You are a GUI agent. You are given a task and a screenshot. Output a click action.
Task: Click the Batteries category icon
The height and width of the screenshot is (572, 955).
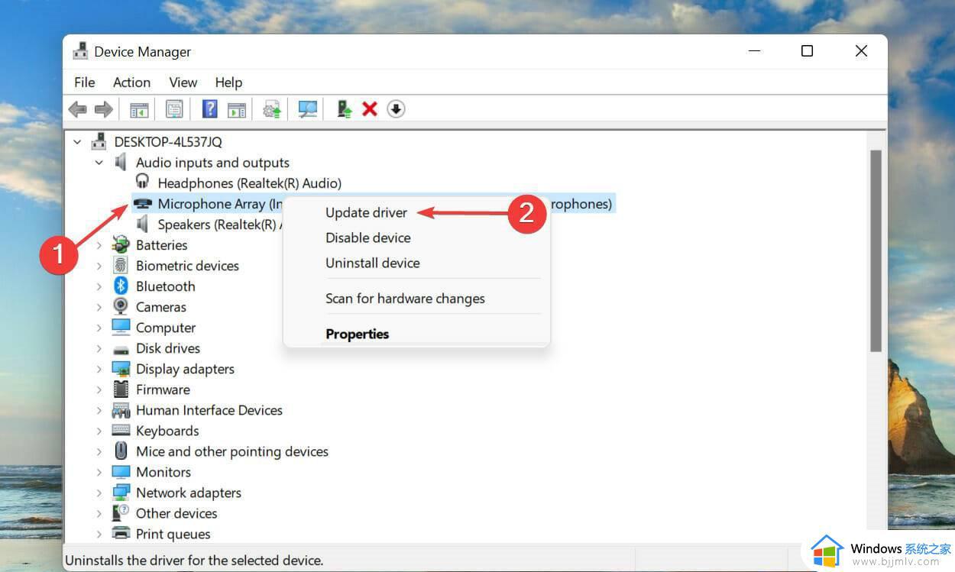click(x=121, y=244)
